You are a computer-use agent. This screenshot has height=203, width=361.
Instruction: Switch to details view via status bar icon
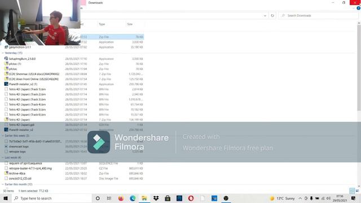click(x=352, y=191)
